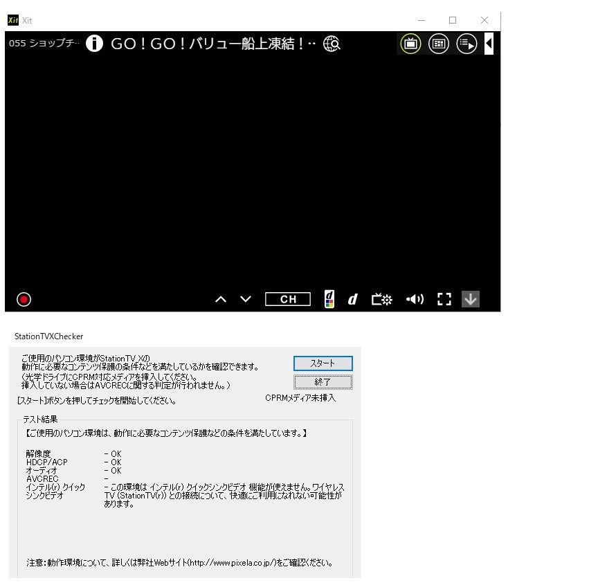Collapse the top-right panel arrow
The image size is (616, 585).
pyautogui.click(x=489, y=43)
